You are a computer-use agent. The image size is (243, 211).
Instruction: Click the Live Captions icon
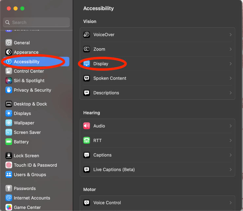[x=87, y=169]
